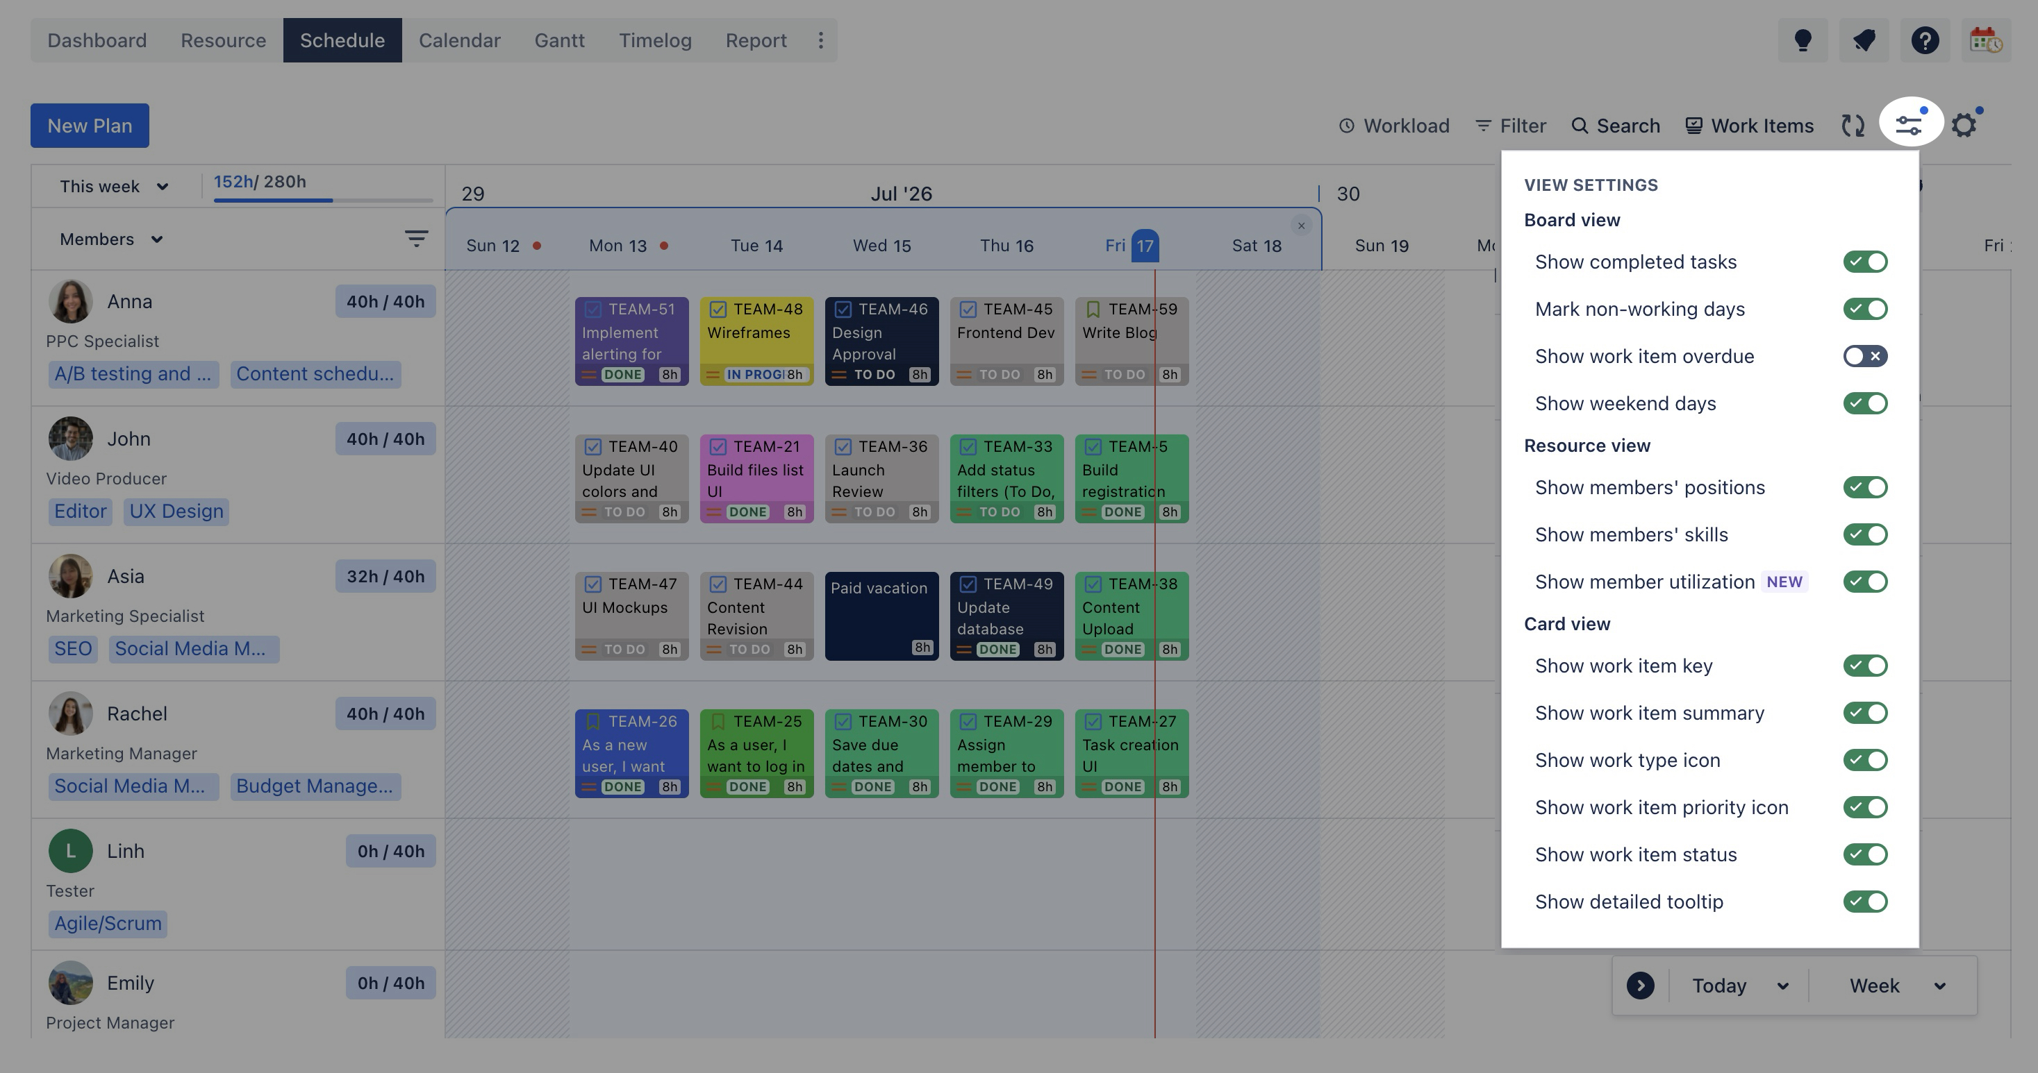Open the view settings sliders icon
2038x1073 pixels.
coord(1909,124)
